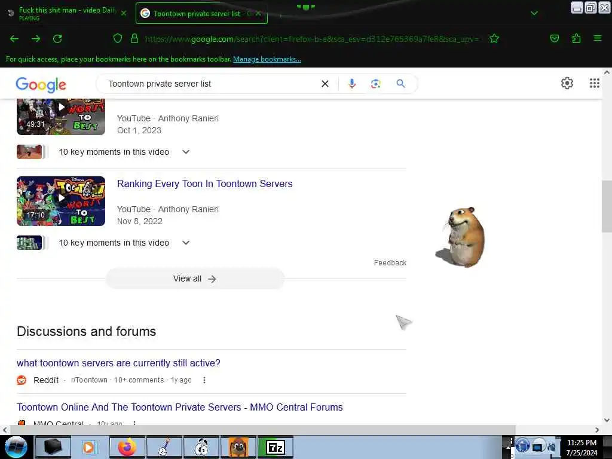Bookmark this page with the star
This screenshot has width=612, height=459.
point(494,38)
